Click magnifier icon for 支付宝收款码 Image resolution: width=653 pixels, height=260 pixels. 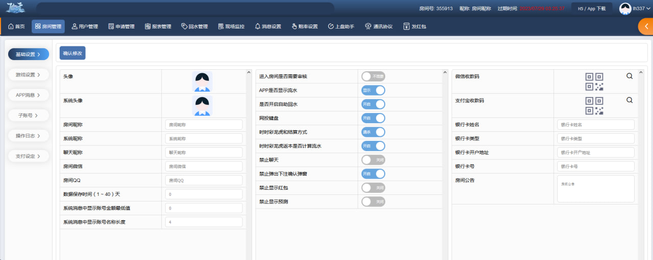coord(630,100)
